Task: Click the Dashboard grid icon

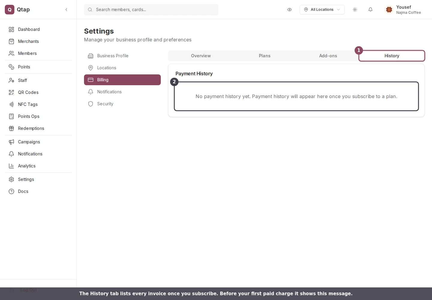Action: pyautogui.click(x=11, y=29)
